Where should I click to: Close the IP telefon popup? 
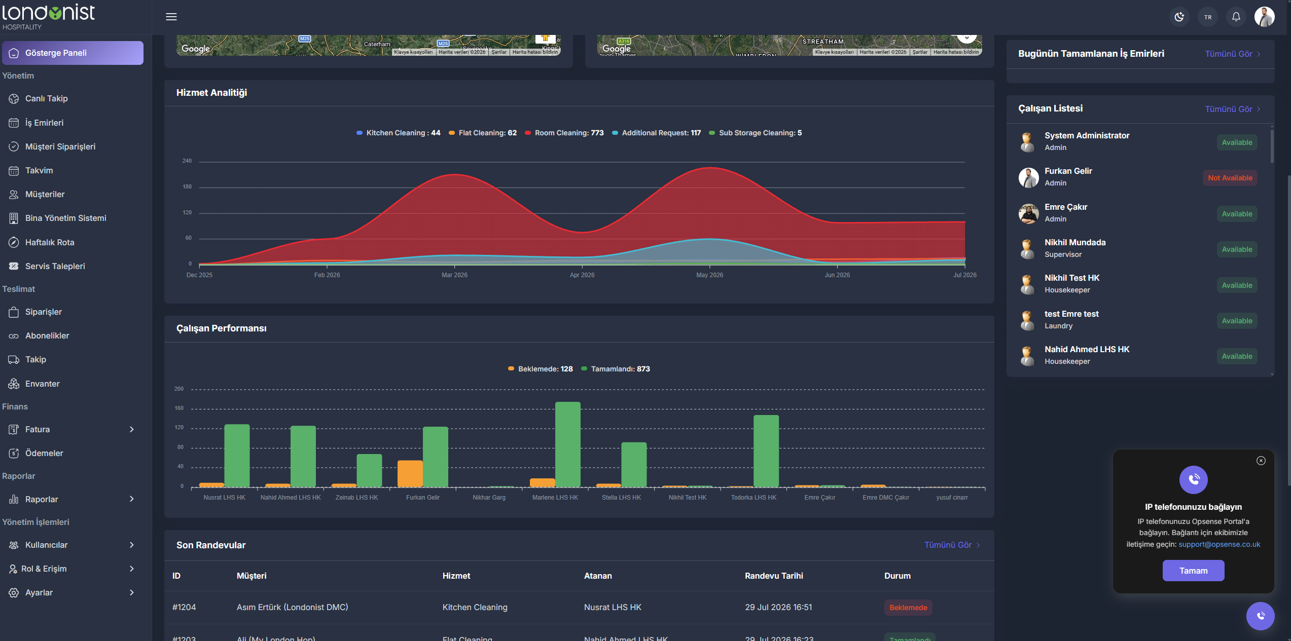tap(1261, 461)
